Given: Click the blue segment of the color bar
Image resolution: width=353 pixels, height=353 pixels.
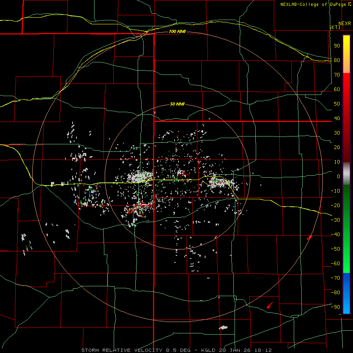Looking at the screenshot, I should pyautogui.click(x=346, y=293).
